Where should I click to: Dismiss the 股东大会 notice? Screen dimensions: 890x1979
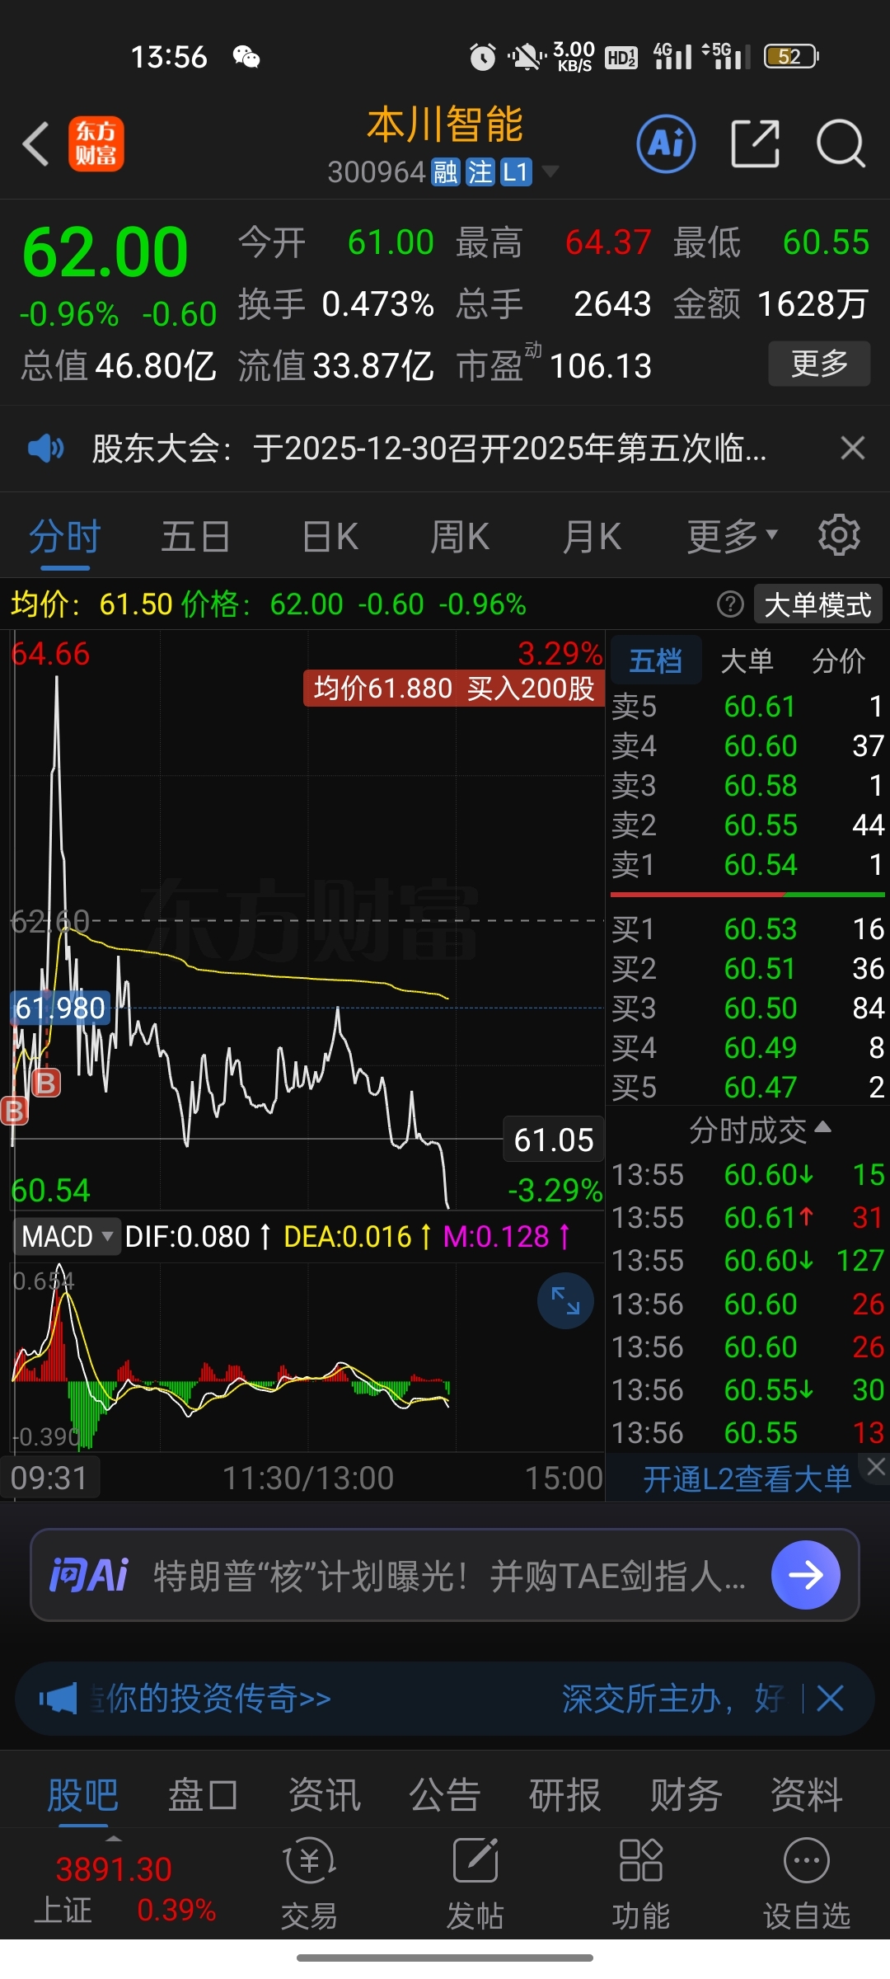click(x=852, y=449)
